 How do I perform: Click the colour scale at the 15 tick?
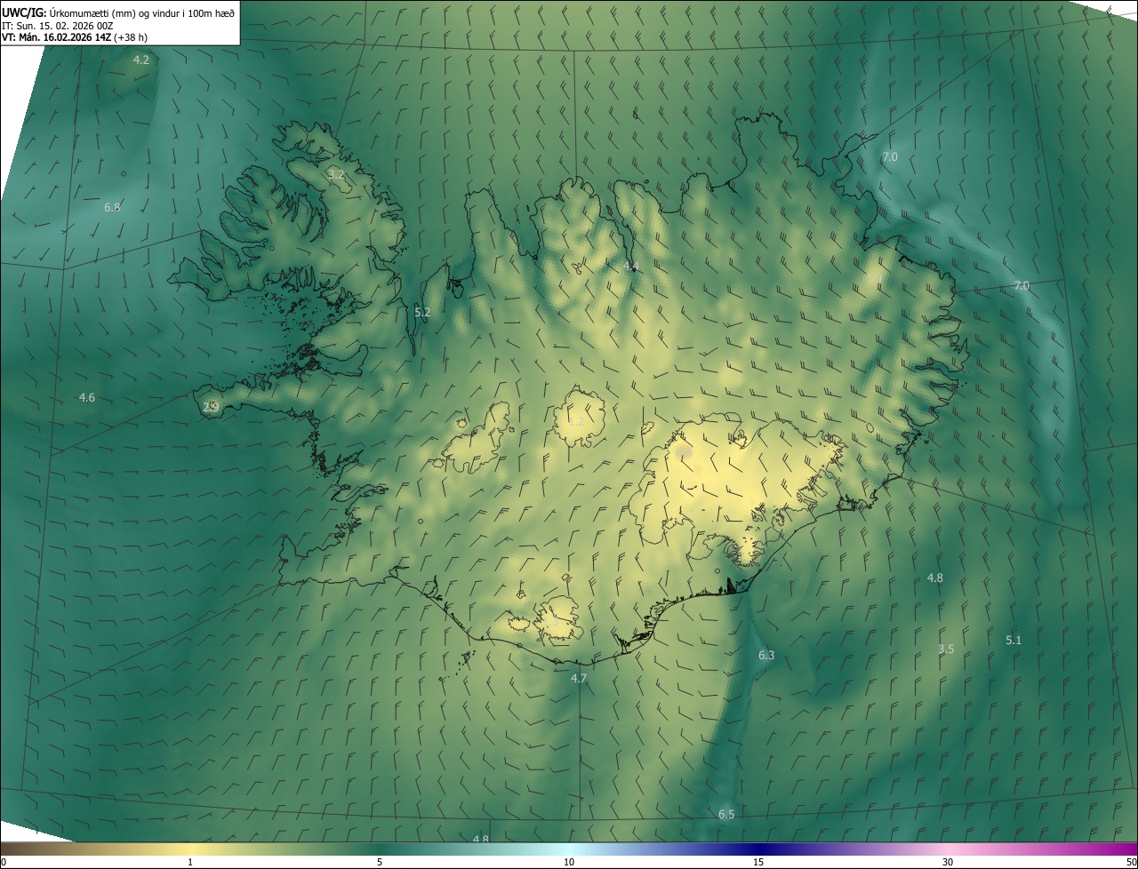[758, 862]
